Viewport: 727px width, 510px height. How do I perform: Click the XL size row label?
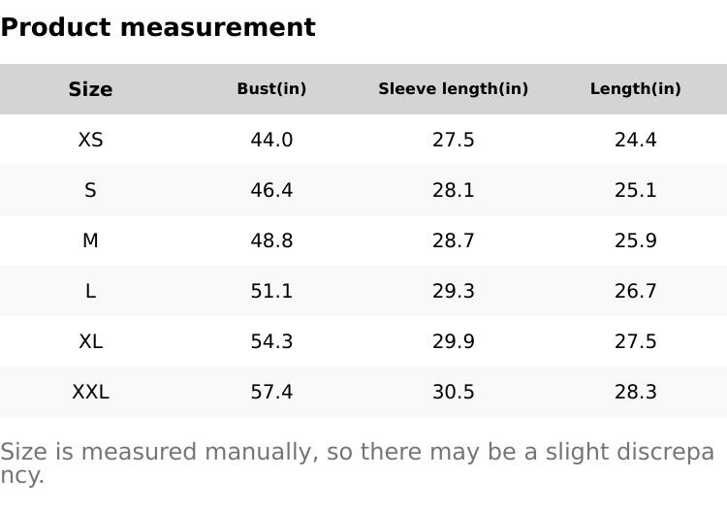click(90, 341)
